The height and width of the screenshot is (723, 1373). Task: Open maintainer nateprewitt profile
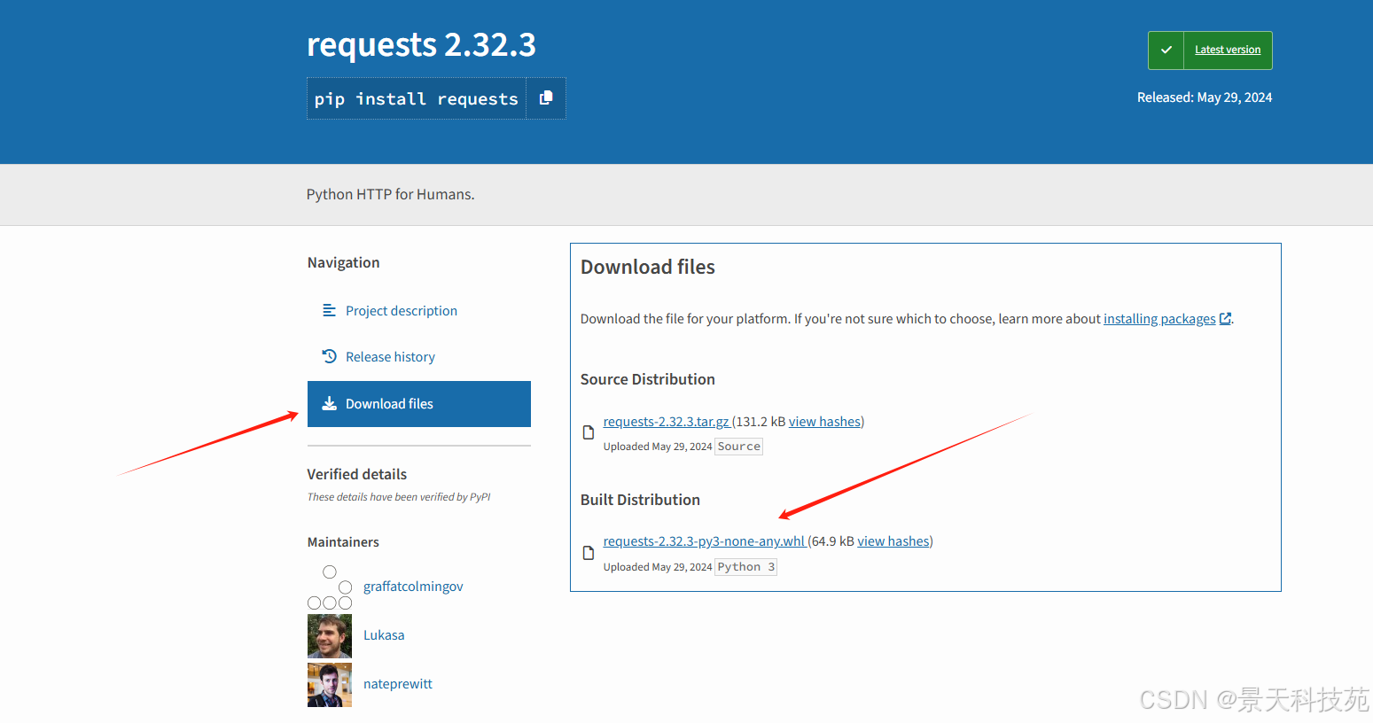pyautogui.click(x=398, y=684)
